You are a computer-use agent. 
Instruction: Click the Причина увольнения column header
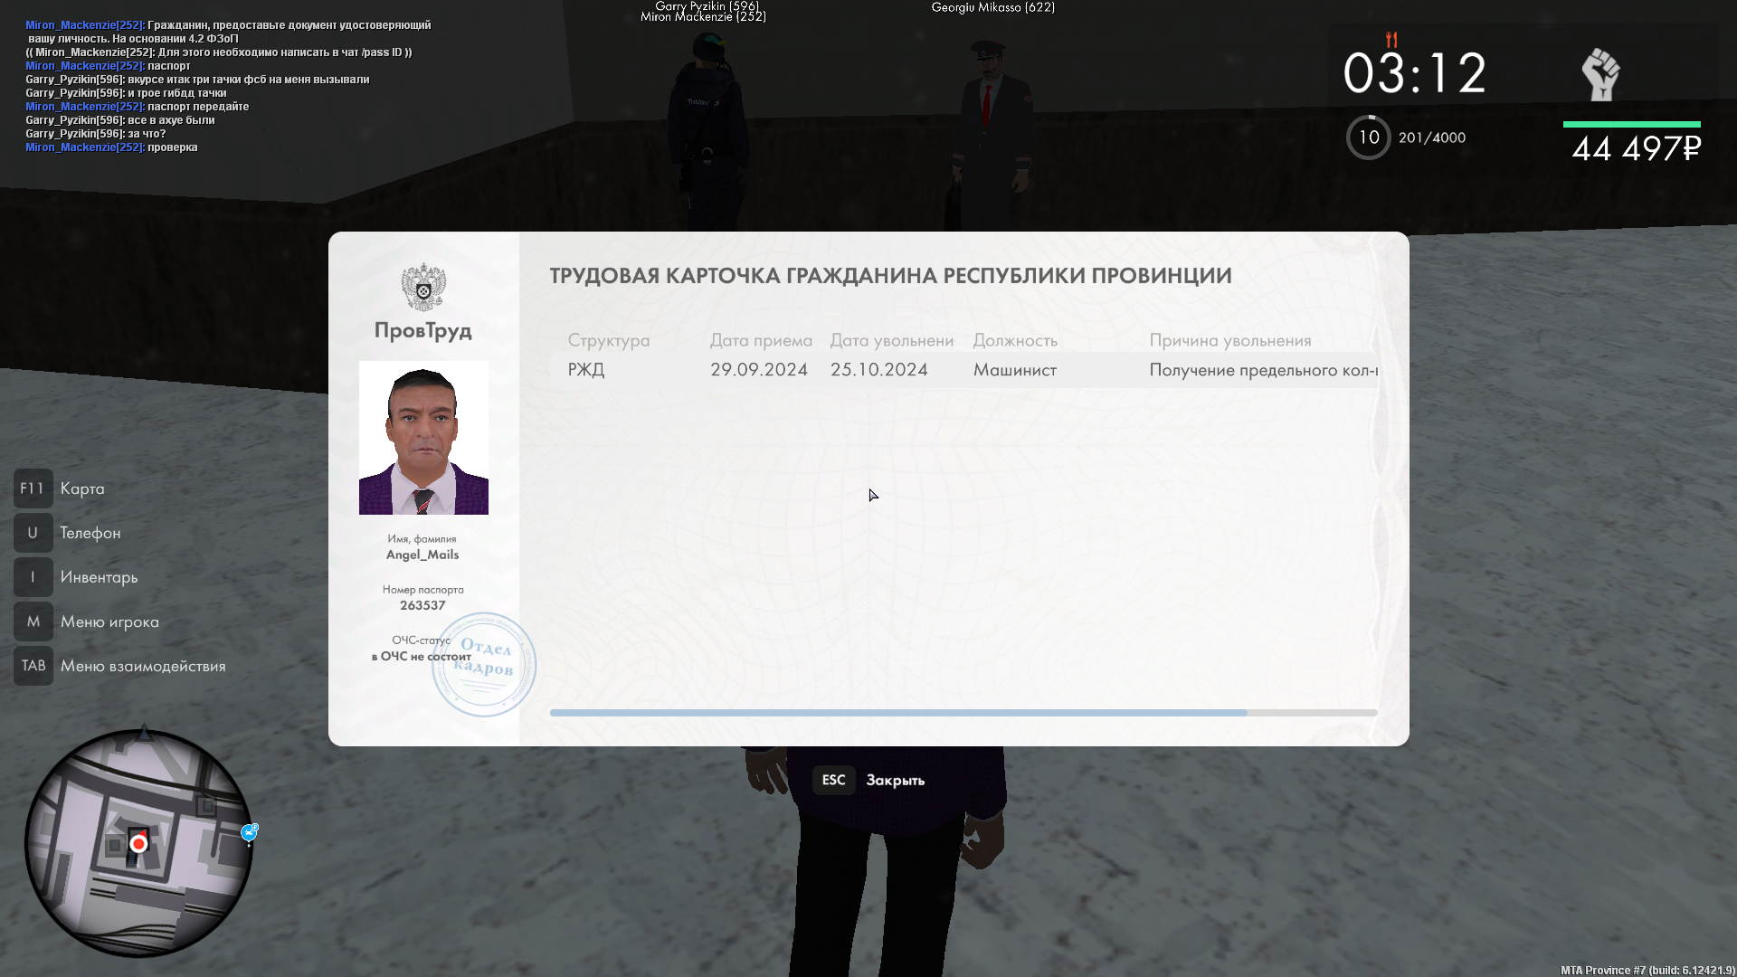[1229, 340]
